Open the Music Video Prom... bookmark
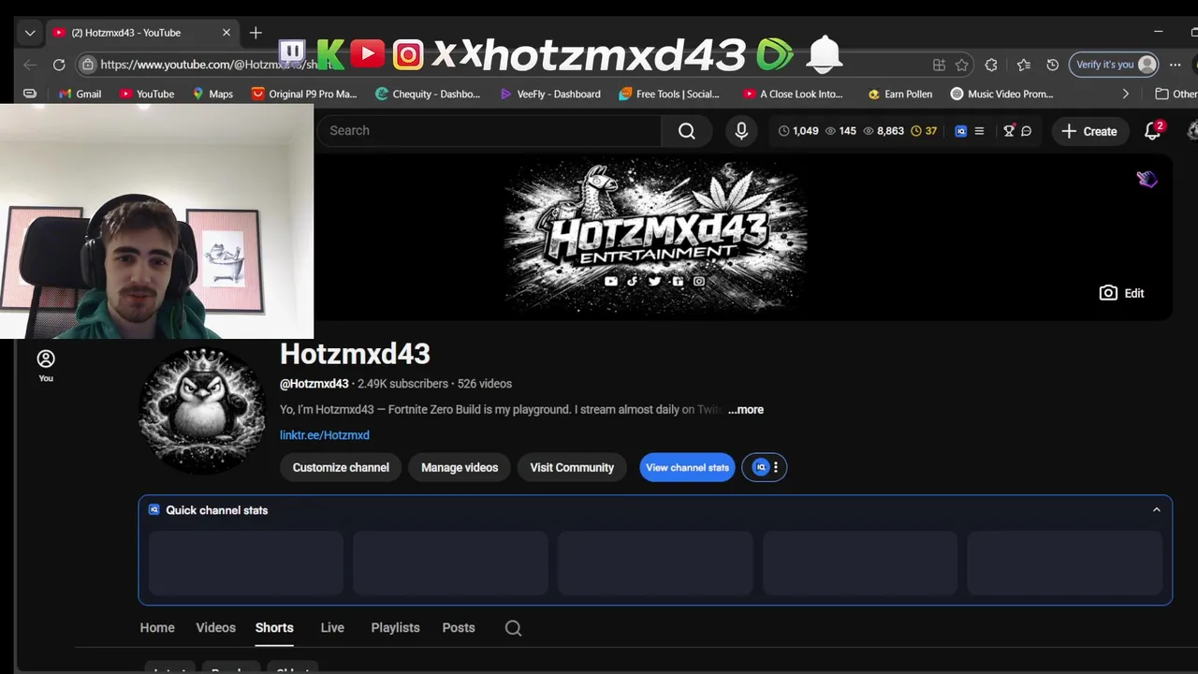The width and height of the screenshot is (1198, 674). (x=1001, y=94)
